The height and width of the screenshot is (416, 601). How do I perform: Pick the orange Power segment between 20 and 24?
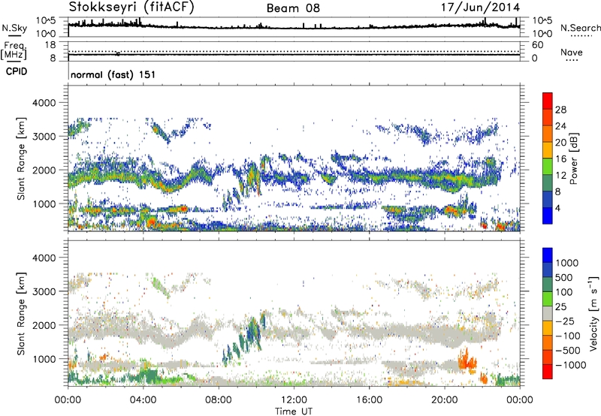click(x=548, y=134)
